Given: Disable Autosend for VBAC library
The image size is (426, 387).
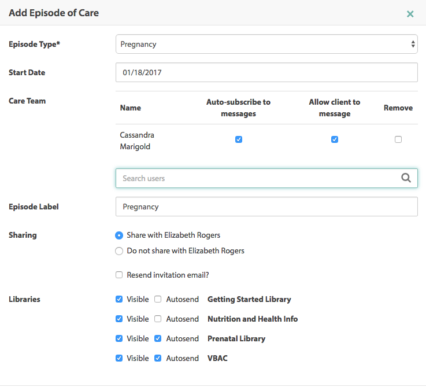Looking at the screenshot, I should [x=158, y=358].
